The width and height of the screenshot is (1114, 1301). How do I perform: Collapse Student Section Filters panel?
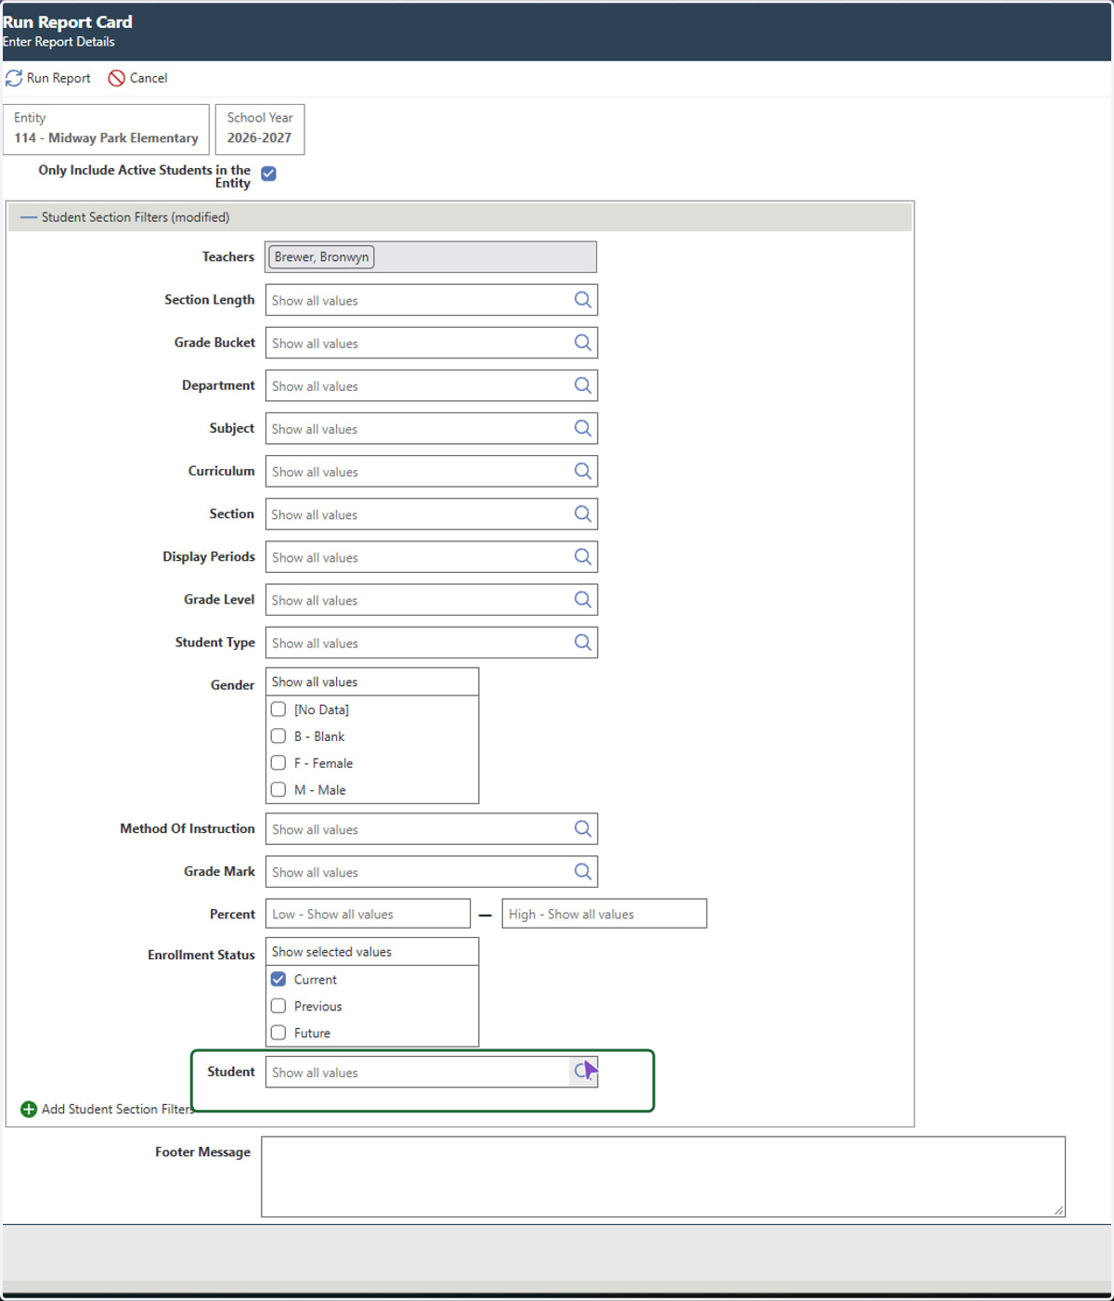point(29,217)
